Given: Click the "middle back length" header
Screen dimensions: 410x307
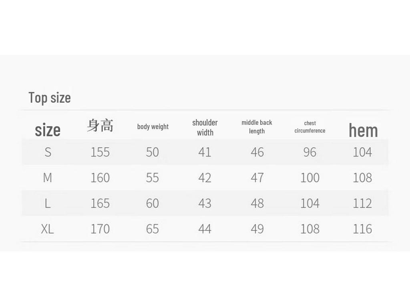Looking at the screenshot, I should 257,127.
